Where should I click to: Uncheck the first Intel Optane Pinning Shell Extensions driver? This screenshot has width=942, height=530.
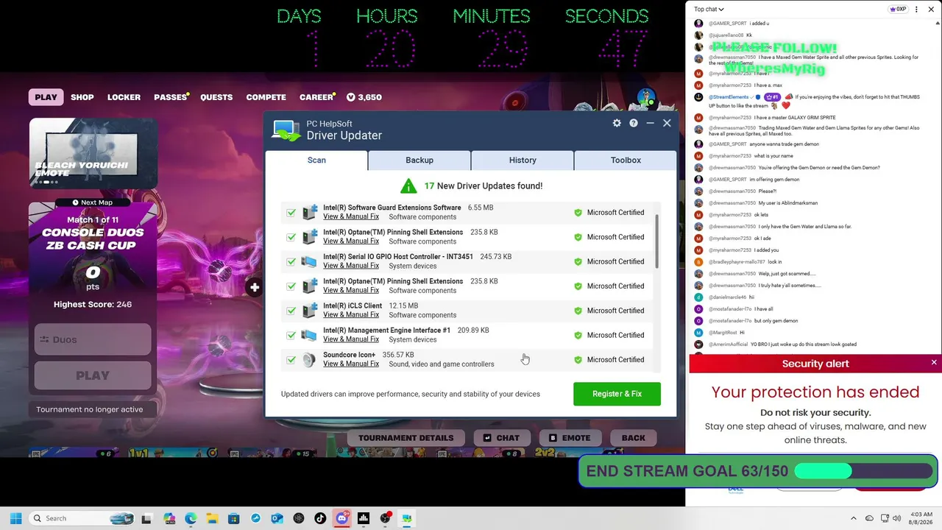click(x=291, y=237)
